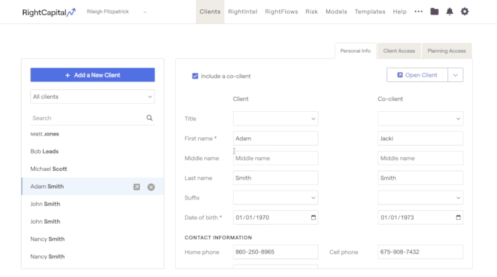The height and width of the screenshot is (277, 497).
Task: Open the settings gear icon
Action: click(x=465, y=12)
